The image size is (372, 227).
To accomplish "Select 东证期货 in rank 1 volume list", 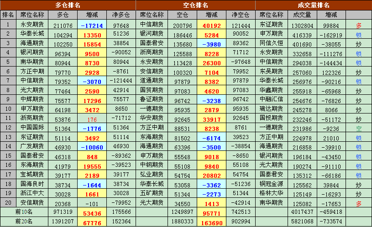I will point(272,25).
